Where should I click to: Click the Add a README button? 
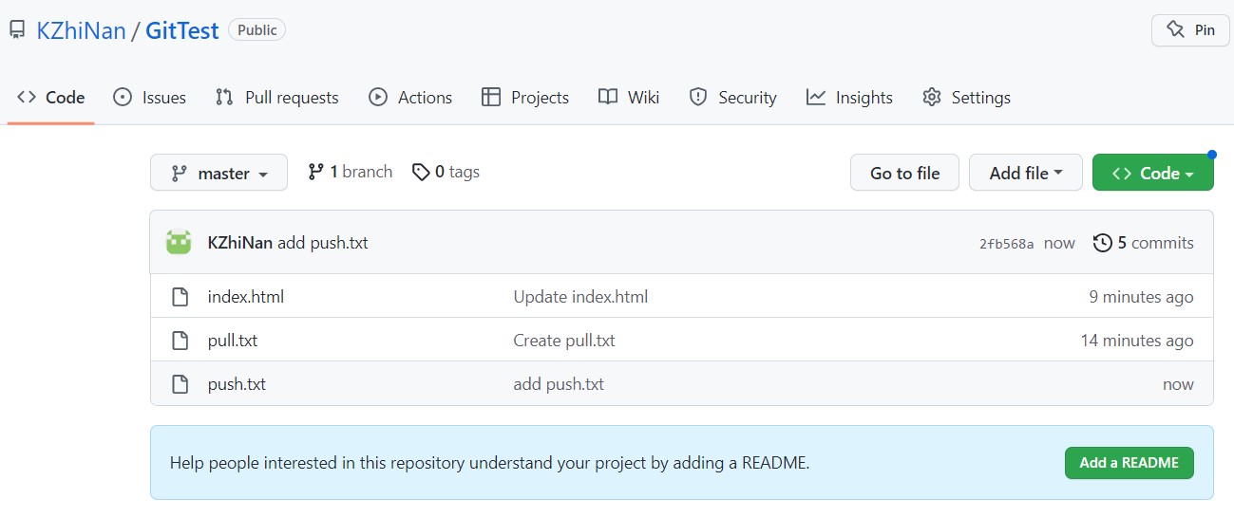click(x=1129, y=463)
